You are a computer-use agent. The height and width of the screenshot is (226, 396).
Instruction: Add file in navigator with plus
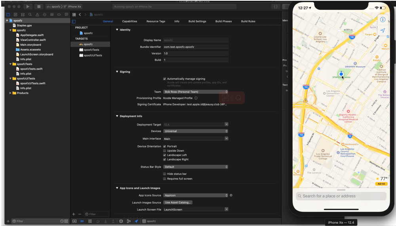(x=8, y=221)
